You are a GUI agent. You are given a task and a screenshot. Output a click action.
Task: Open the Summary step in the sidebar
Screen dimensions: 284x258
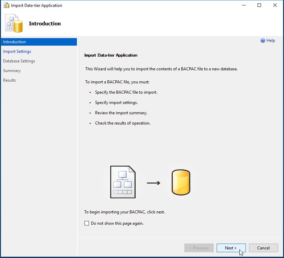pyautogui.click(x=12, y=71)
